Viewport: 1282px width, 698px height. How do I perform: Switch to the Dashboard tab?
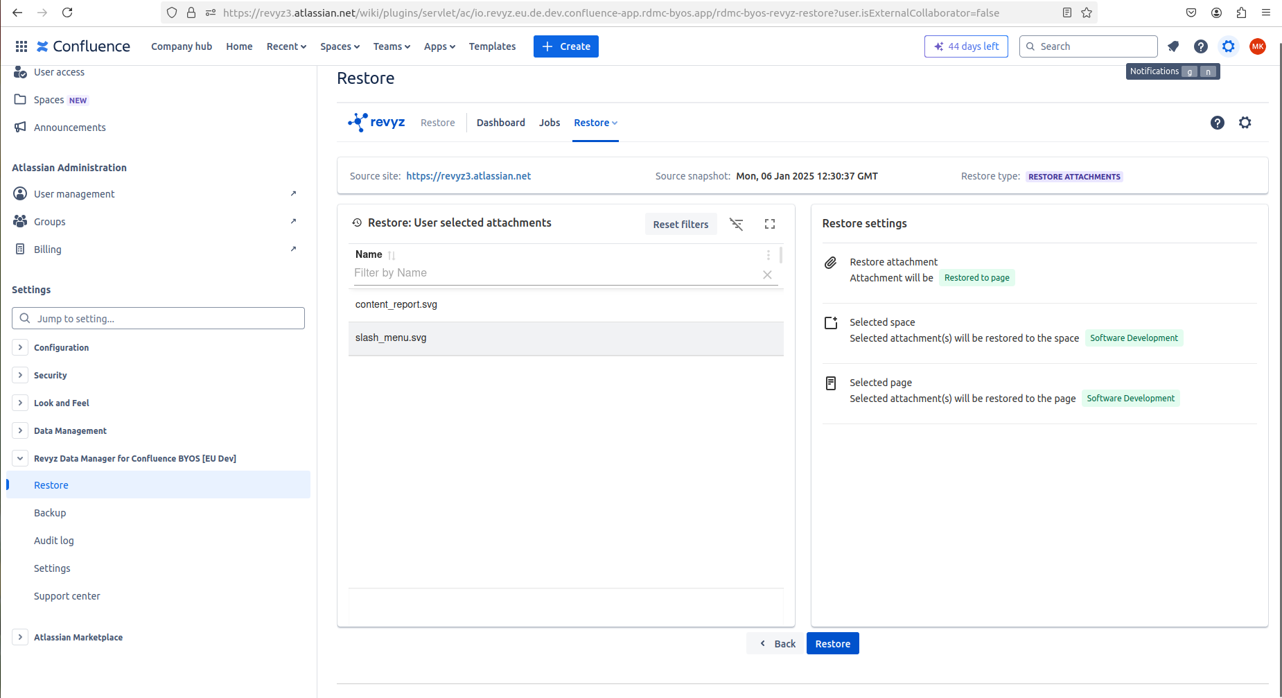[501, 123]
